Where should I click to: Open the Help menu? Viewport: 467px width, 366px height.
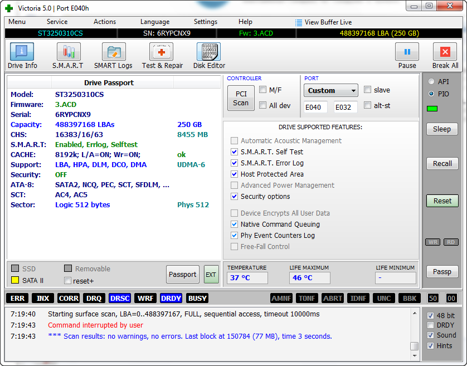click(x=245, y=22)
